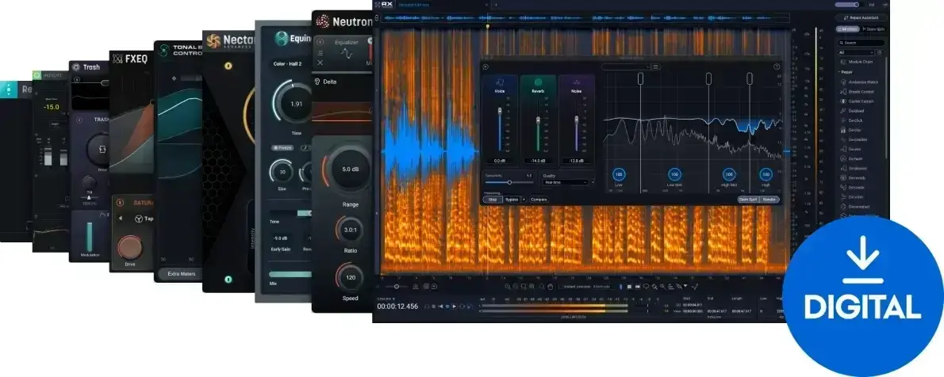Click the Ratio 3.0:1 knob in Neutron
The width and height of the screenshot is (944, 377).
tap(350, 230)
